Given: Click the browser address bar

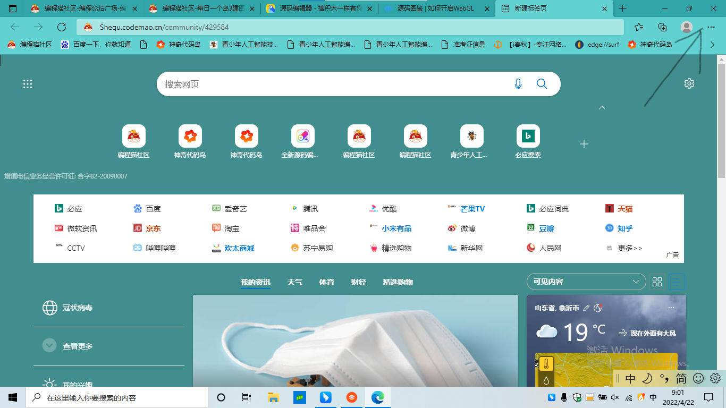Looking at the screenshot, I should coord(350,27).
